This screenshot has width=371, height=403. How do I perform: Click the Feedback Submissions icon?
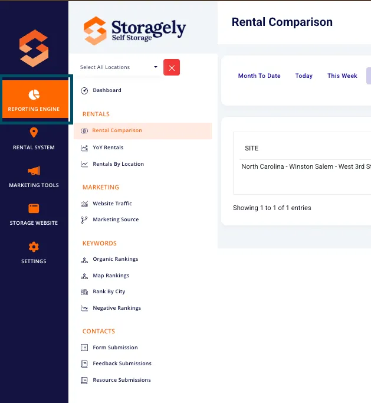(84, 364)
